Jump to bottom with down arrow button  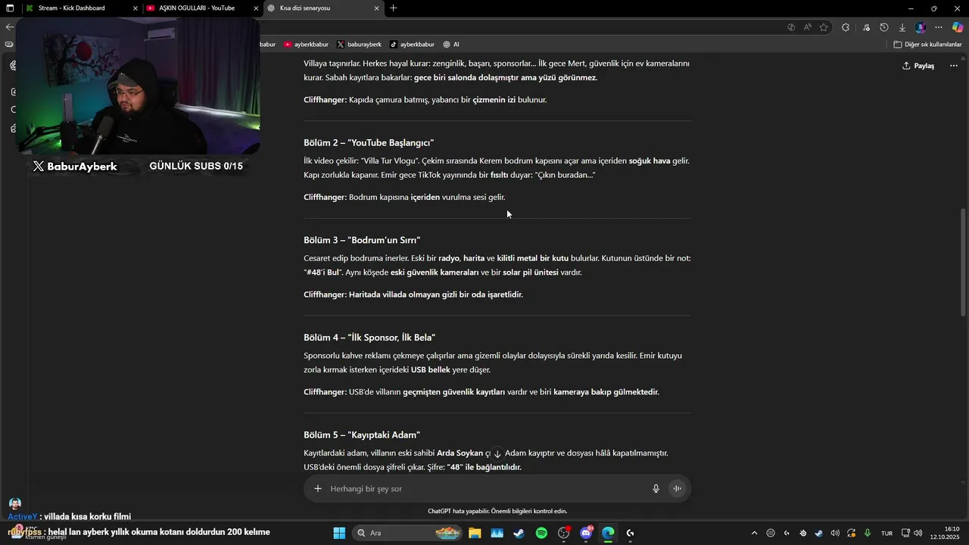[x=497, y=453]
